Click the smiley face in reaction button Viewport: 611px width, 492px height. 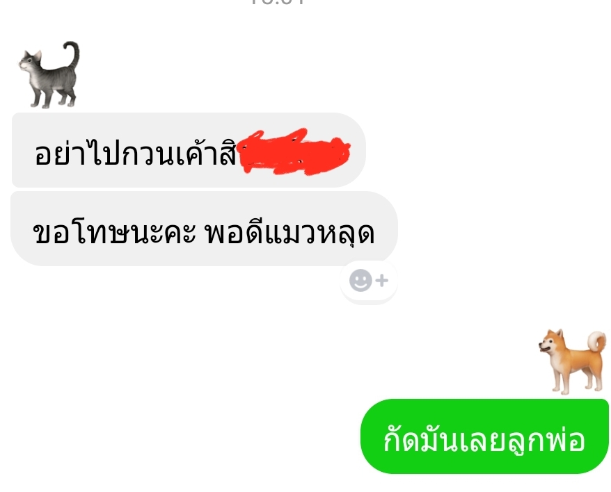[360, 280]
